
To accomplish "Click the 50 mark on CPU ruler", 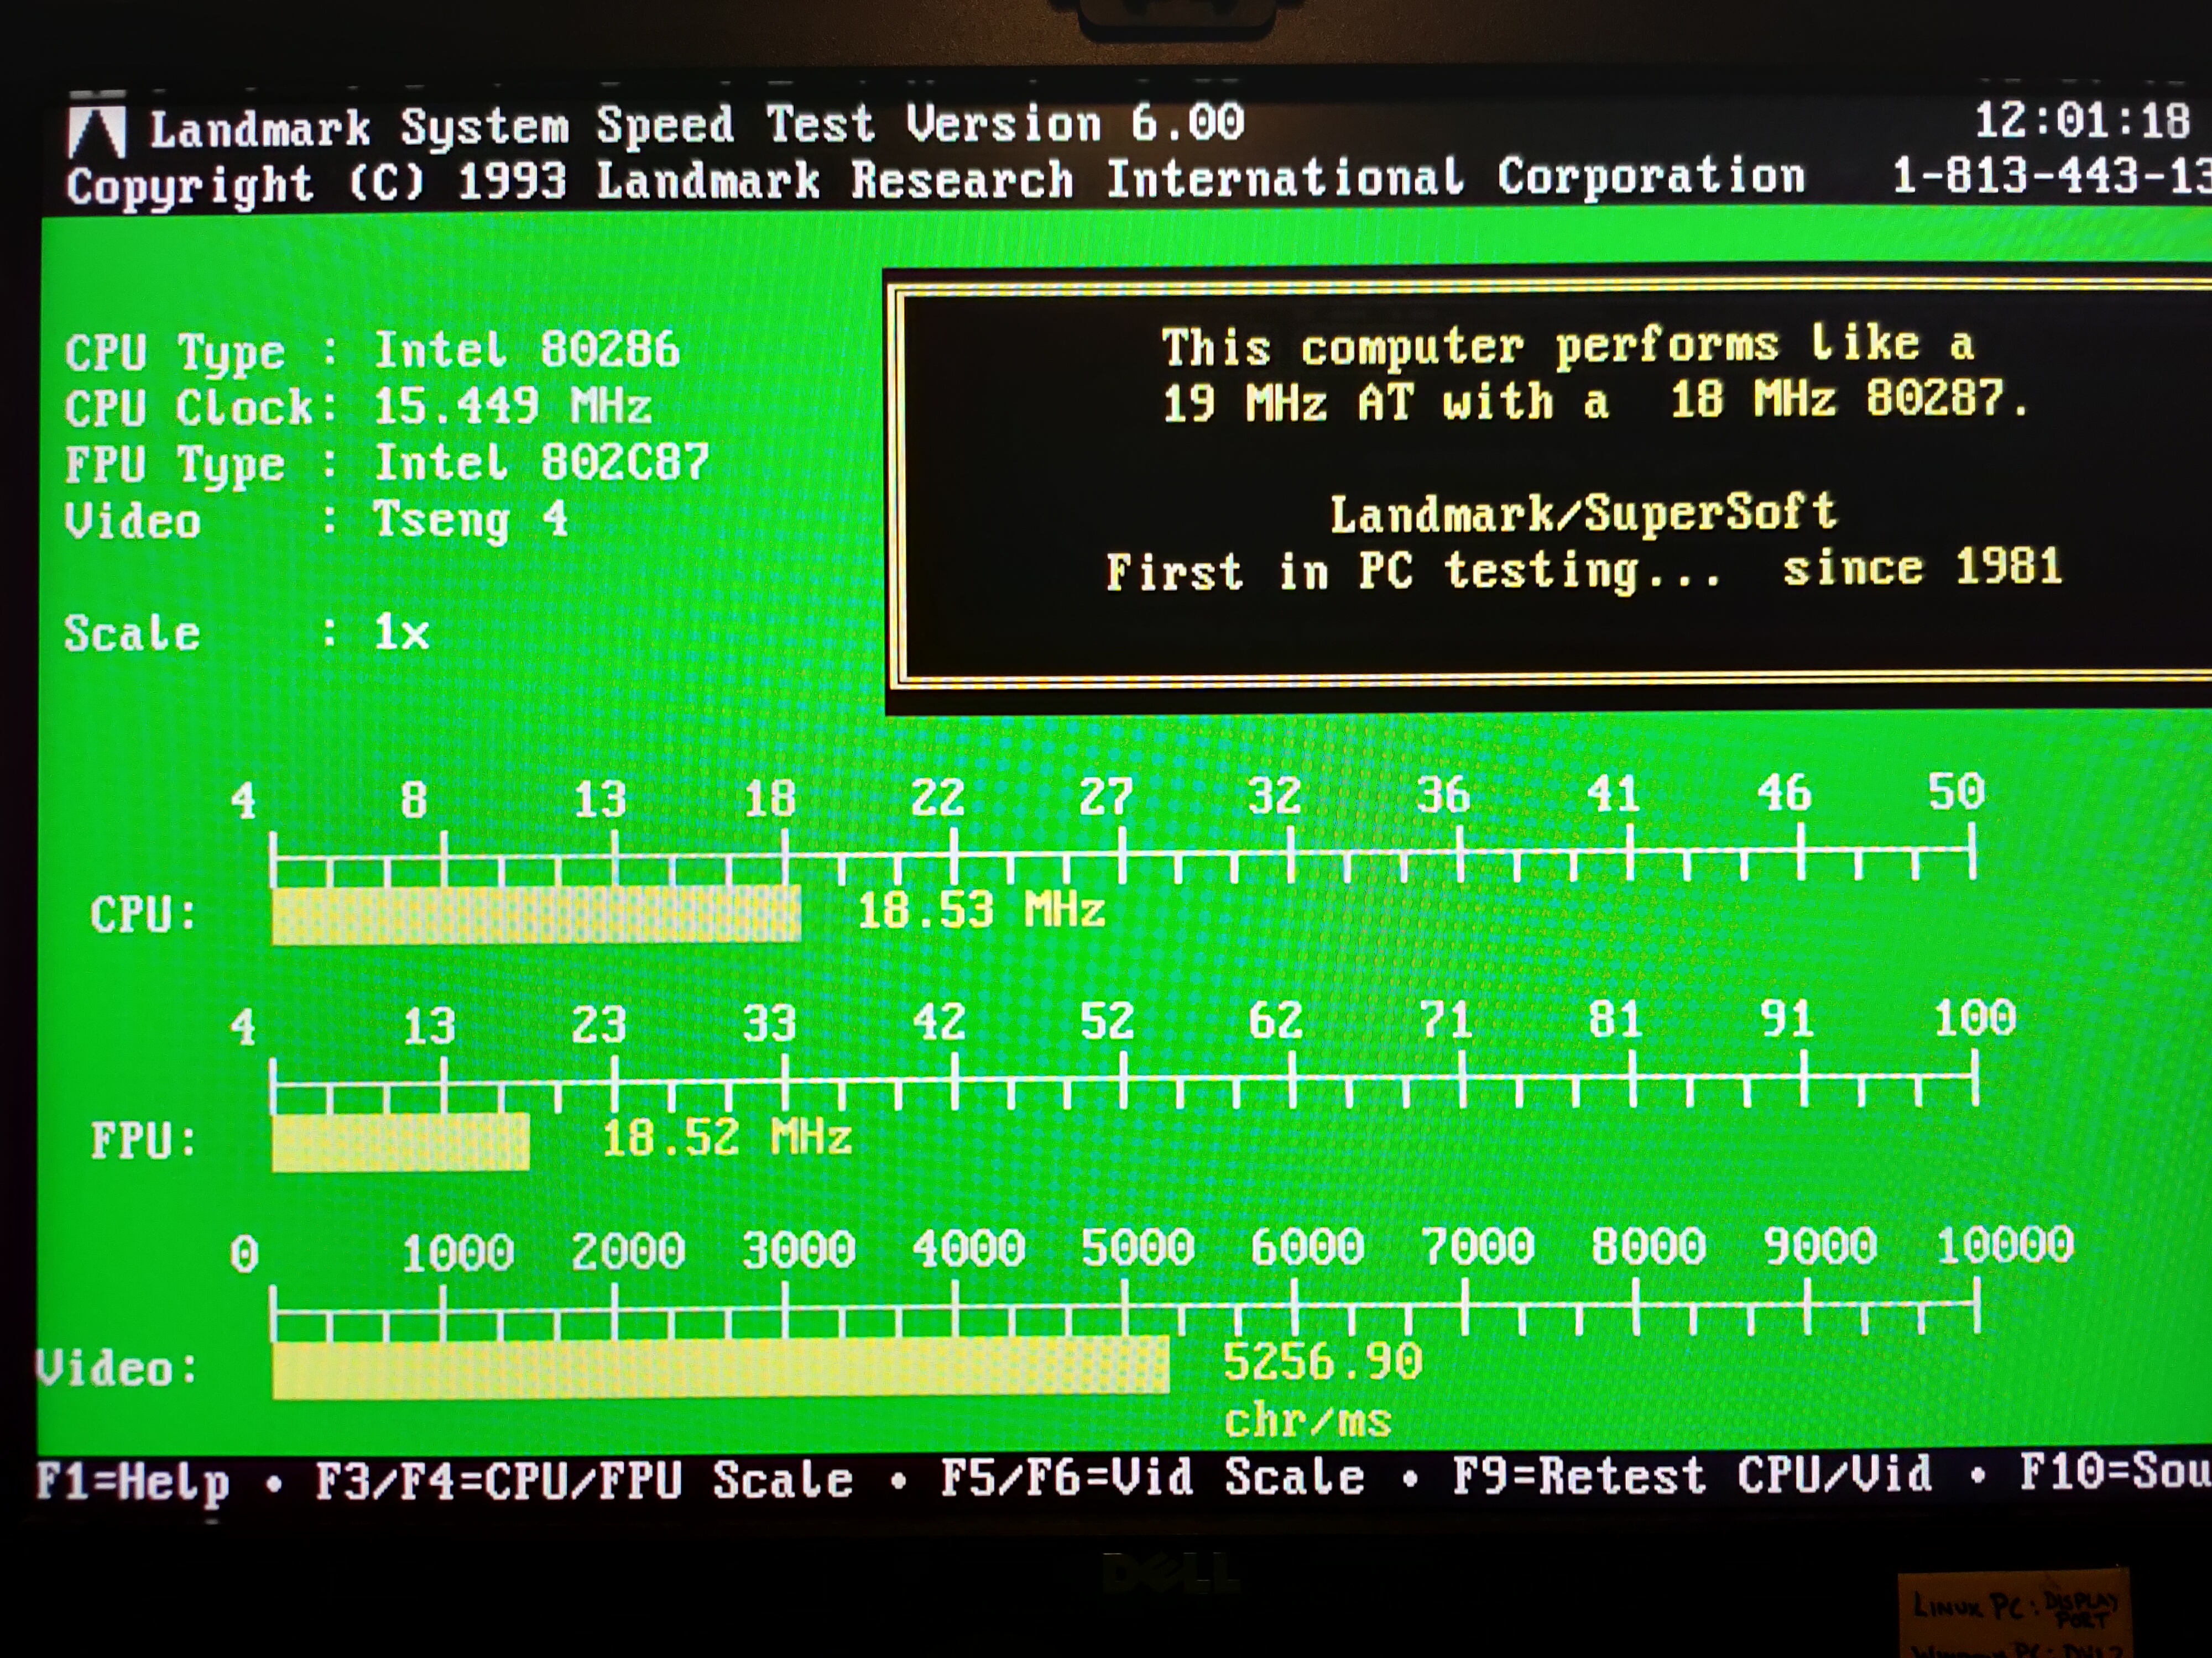I will [x=1955, y=791].
